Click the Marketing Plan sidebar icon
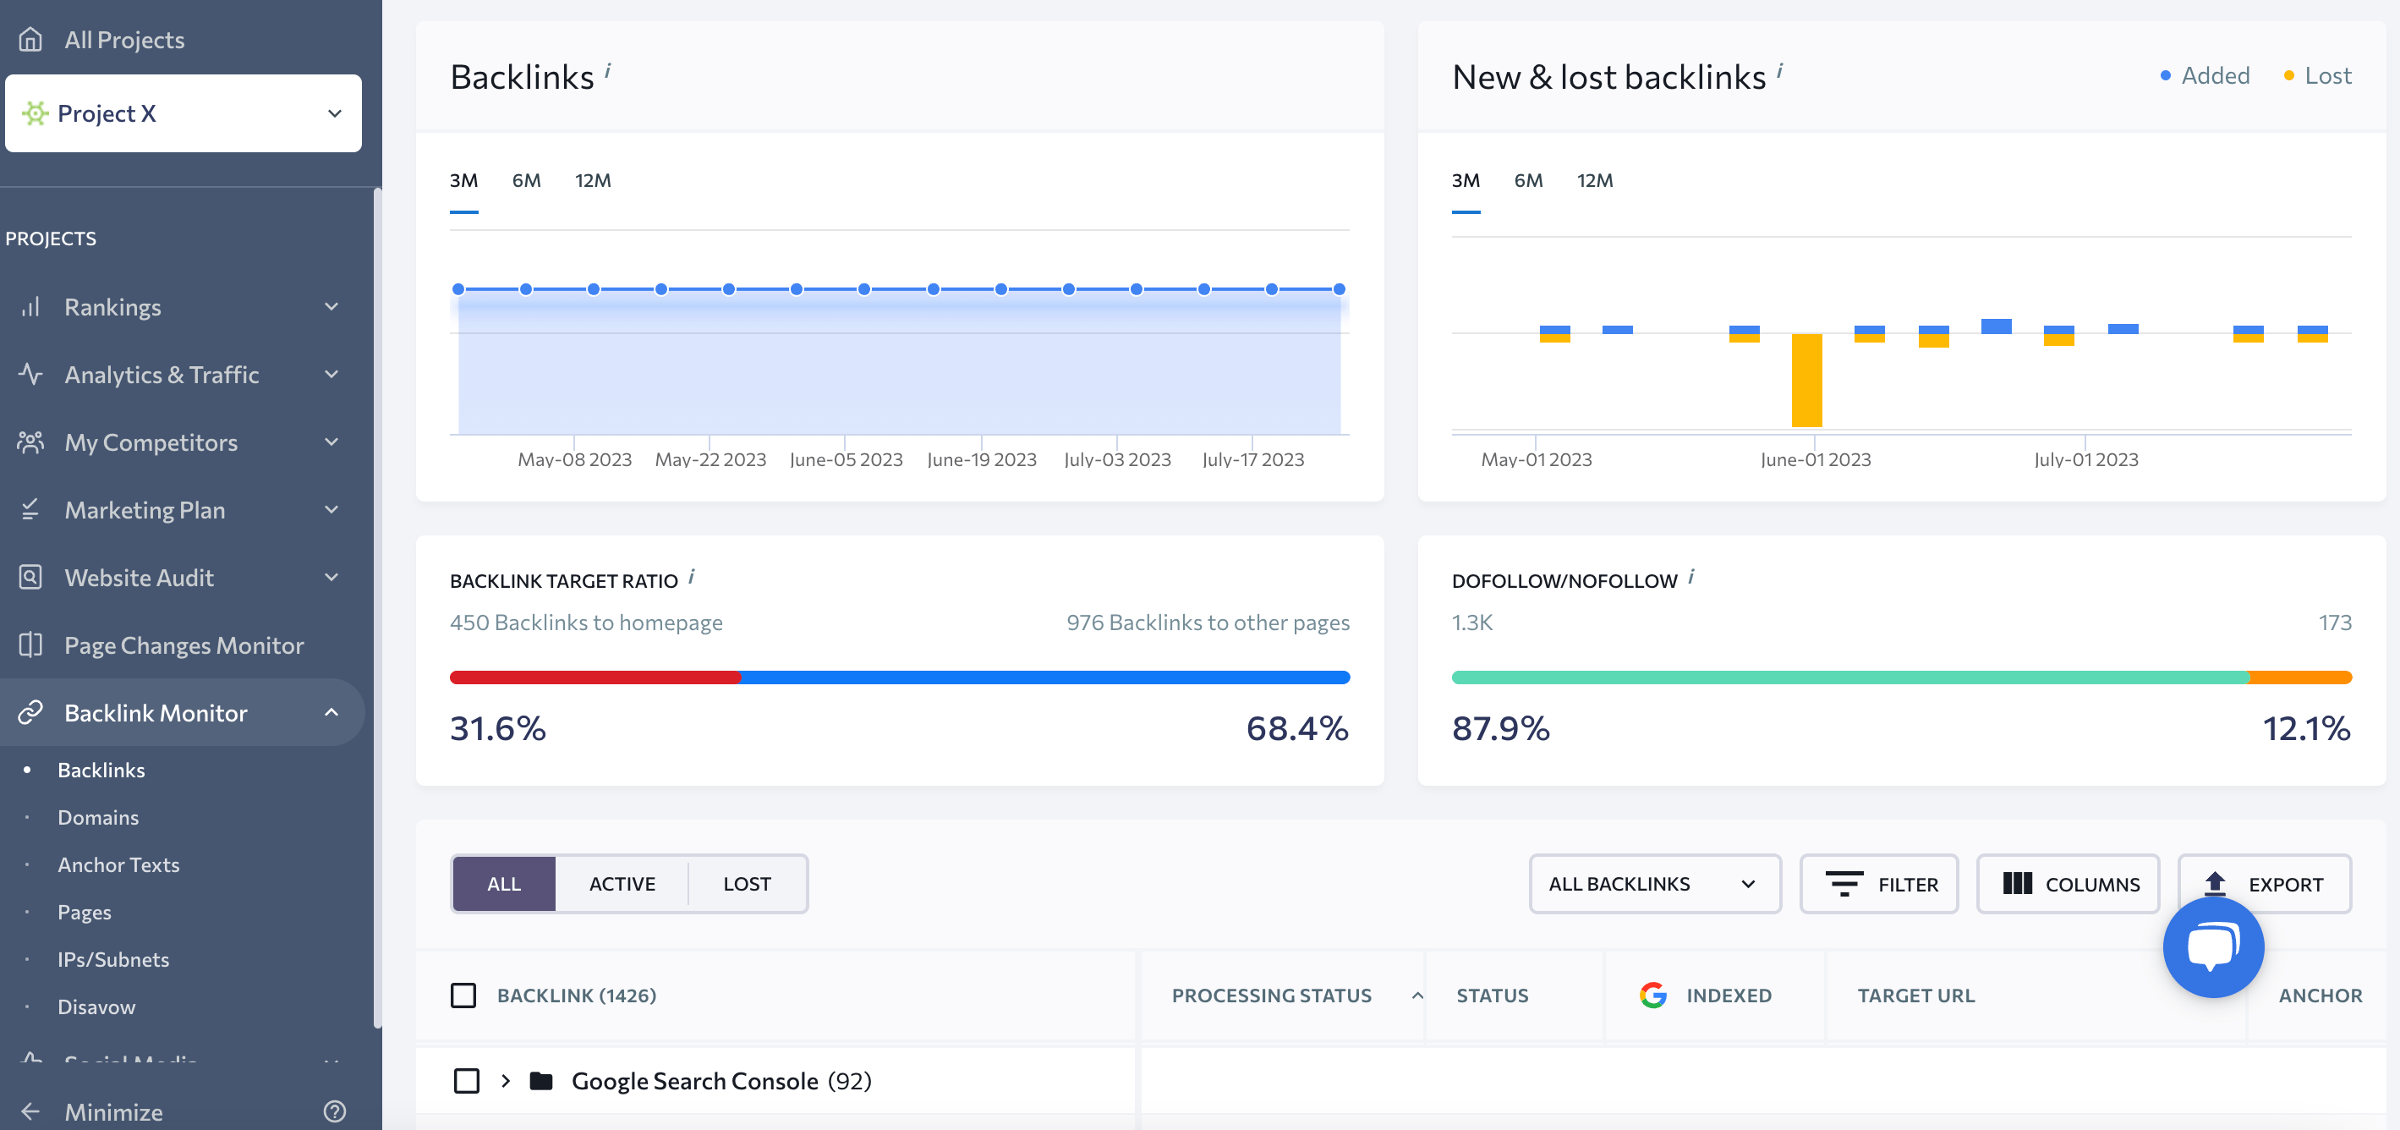This screenshot has width=2400, height=1130. pyautogui.click(x=30, y=508)
